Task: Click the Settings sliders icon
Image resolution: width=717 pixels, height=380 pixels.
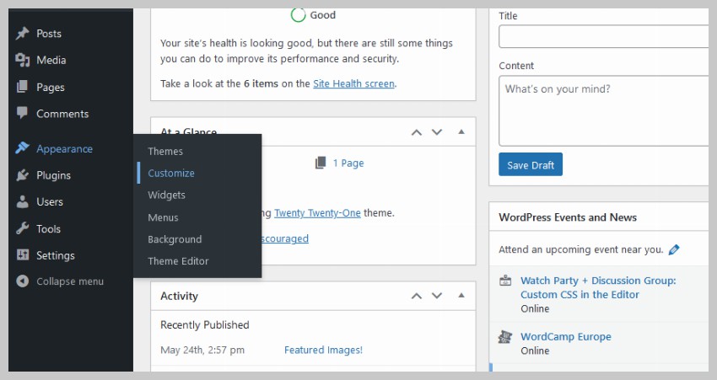Action: (x=22, y=254)
